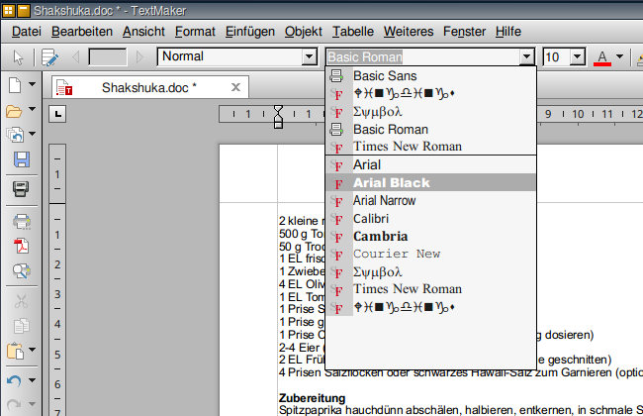The width and height of the screenshot is (643, 416).
Task: Click the Save floppy disk icon
Action: tap(21, 159)
